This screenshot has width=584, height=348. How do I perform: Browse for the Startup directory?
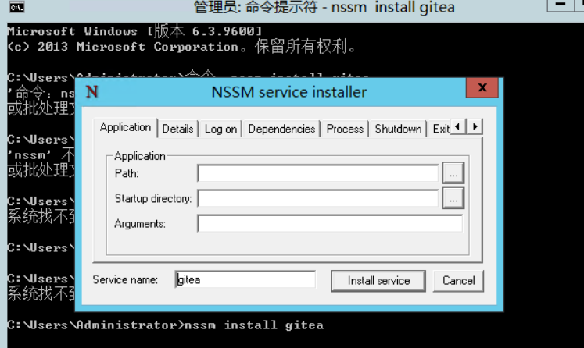click(x=453, y=197)
